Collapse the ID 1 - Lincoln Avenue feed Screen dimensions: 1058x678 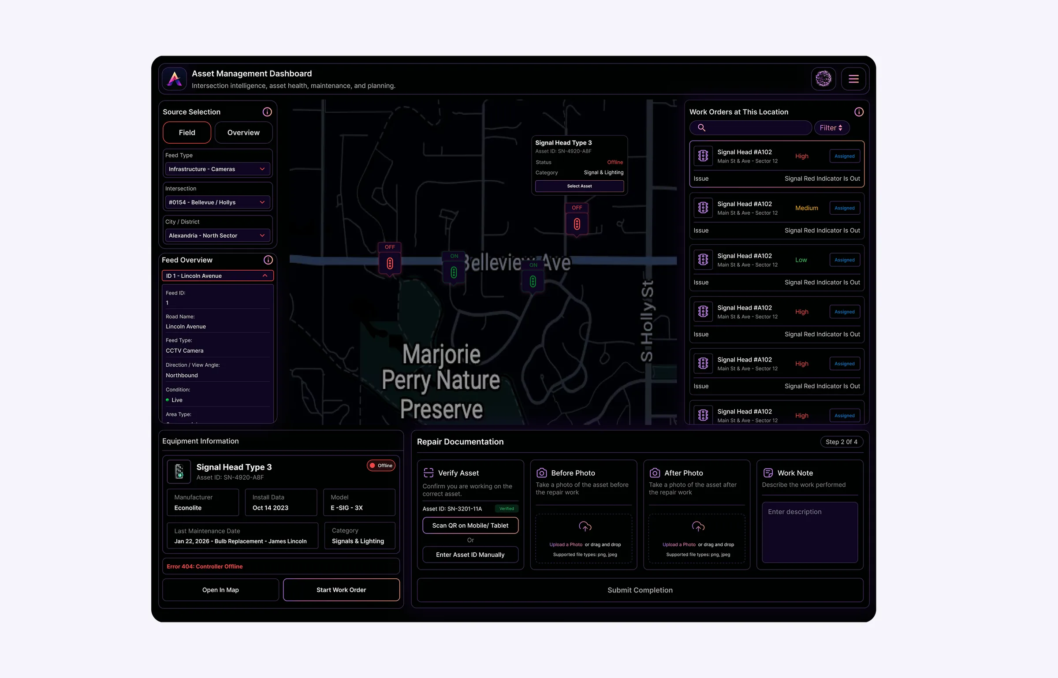point(218,276)
